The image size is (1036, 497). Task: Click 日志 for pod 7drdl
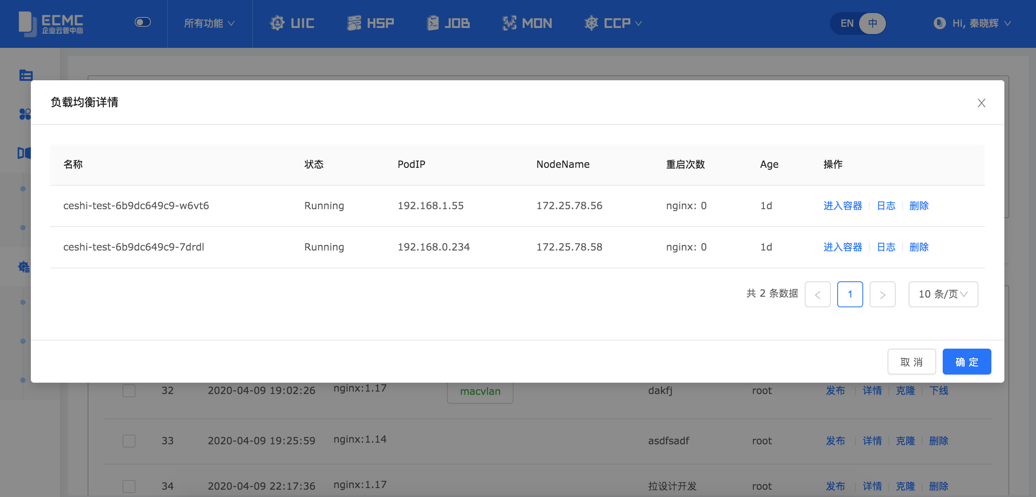[886, 247]
